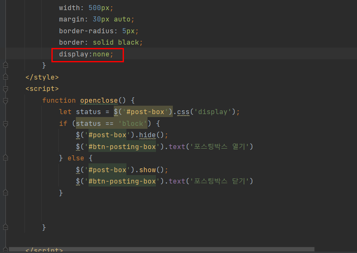The image size is (357, 253).
Task: Click the horizontal scrollbar at the editor bottom
Action: point(161,249)
